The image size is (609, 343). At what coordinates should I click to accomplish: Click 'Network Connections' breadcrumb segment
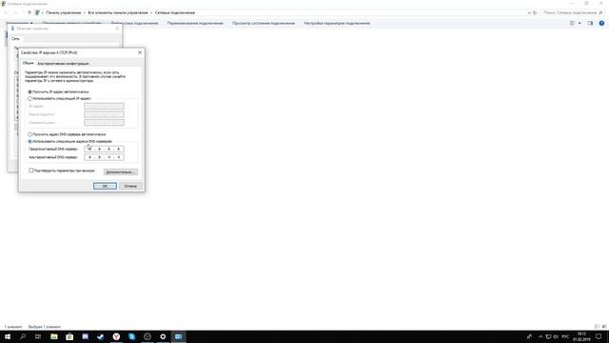pos(175,12)
